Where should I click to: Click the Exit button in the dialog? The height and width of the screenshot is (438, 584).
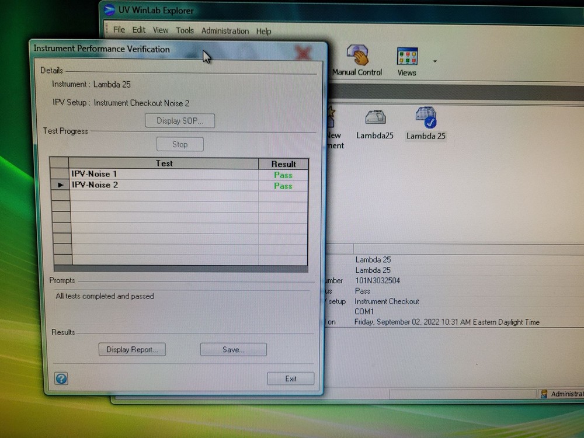coord(290,378)
